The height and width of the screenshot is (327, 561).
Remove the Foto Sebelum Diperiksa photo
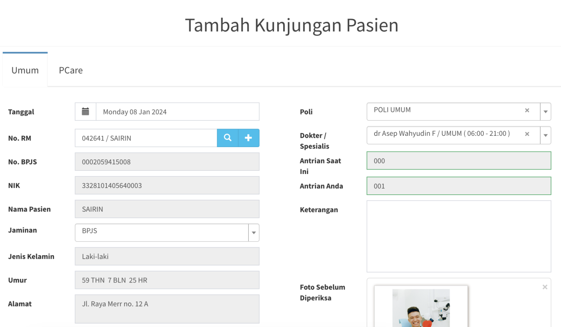pos(545,287)
